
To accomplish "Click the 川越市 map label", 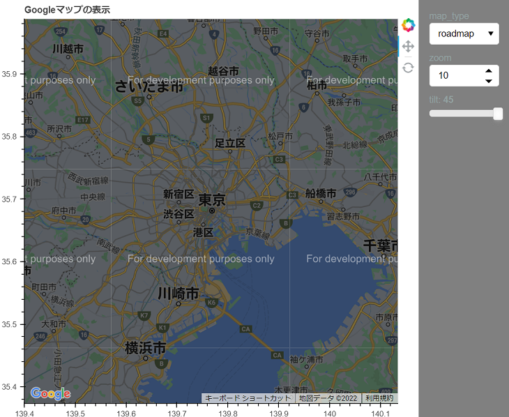I will [68, 49].
